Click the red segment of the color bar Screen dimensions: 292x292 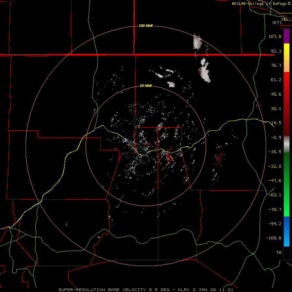286,104
